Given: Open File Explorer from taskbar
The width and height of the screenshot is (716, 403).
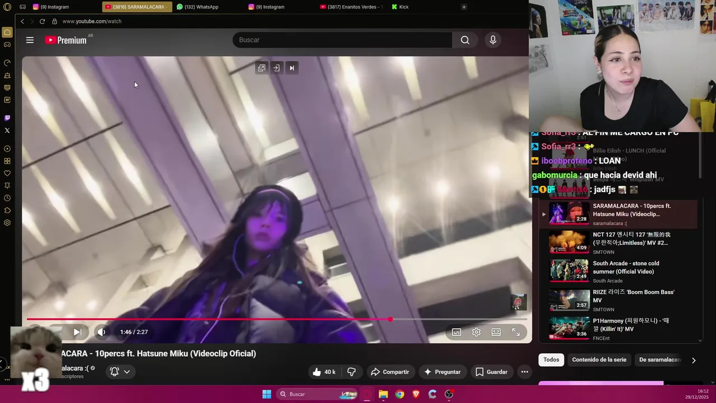Looking at the screenshot, I should pyautogui.click(x=383, y=394).
